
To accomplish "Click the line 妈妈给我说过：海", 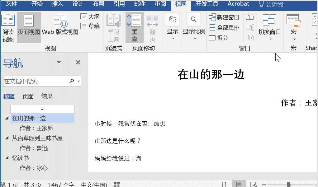I will [x=118, y=158].
